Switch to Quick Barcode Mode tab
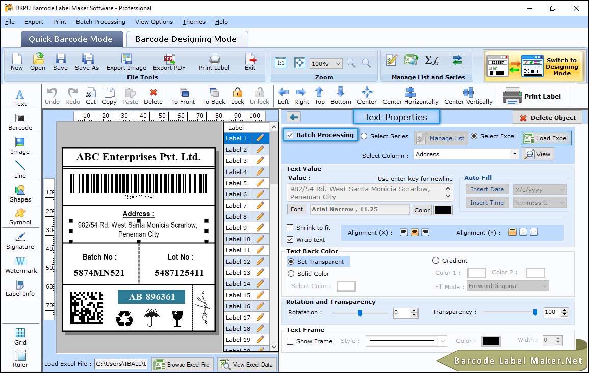This screenshot has width=589, height=373. coord(72,39)
